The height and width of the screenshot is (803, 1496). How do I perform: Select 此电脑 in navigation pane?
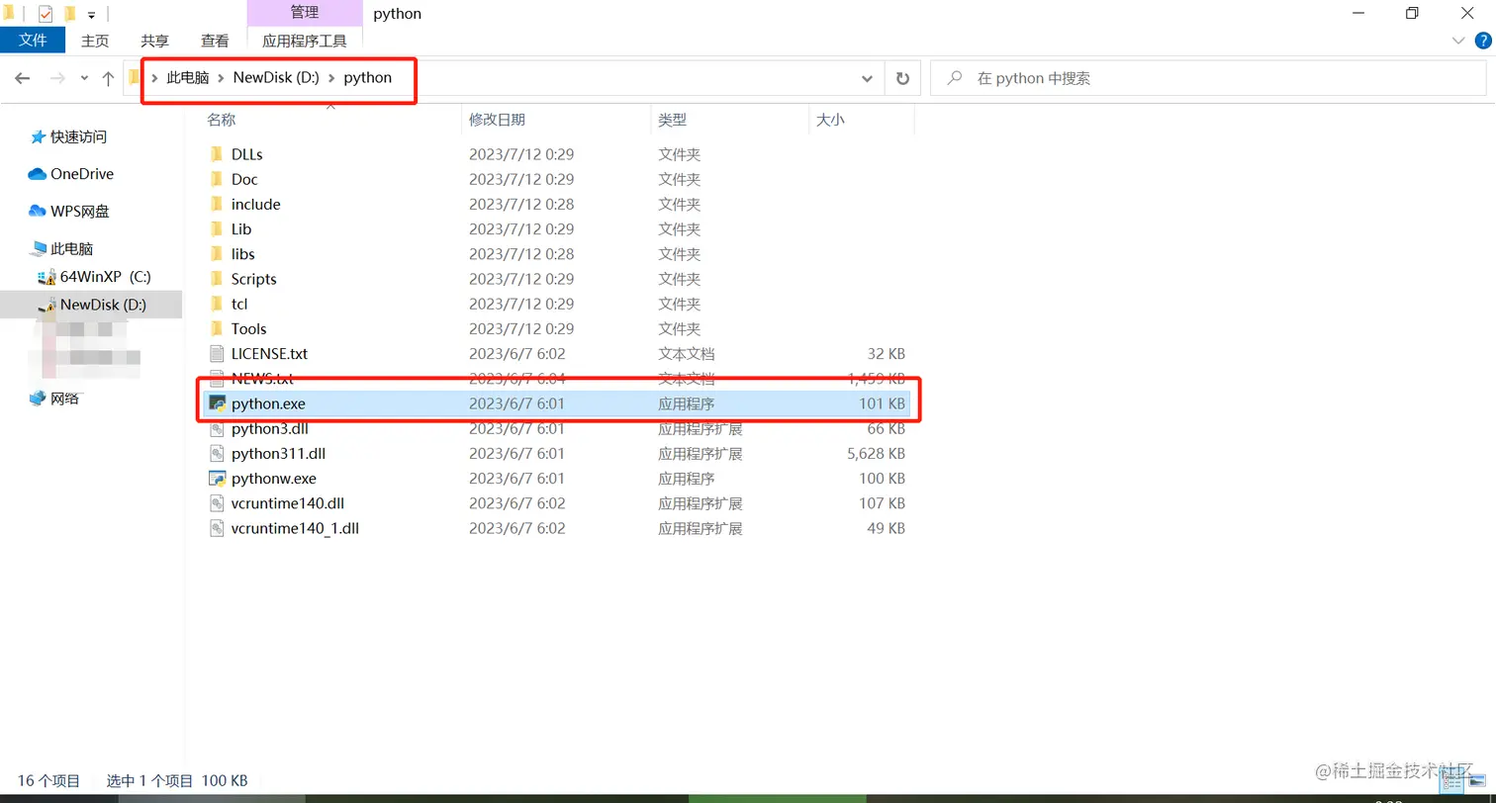tap(71, 249)
